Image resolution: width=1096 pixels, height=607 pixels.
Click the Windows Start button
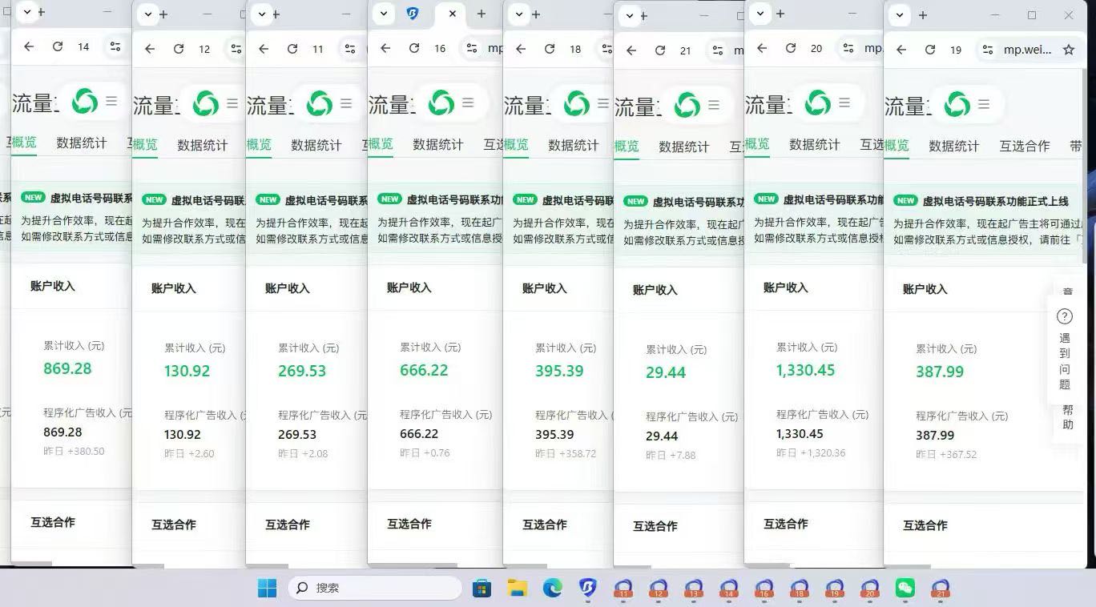(x=267, y=588)
